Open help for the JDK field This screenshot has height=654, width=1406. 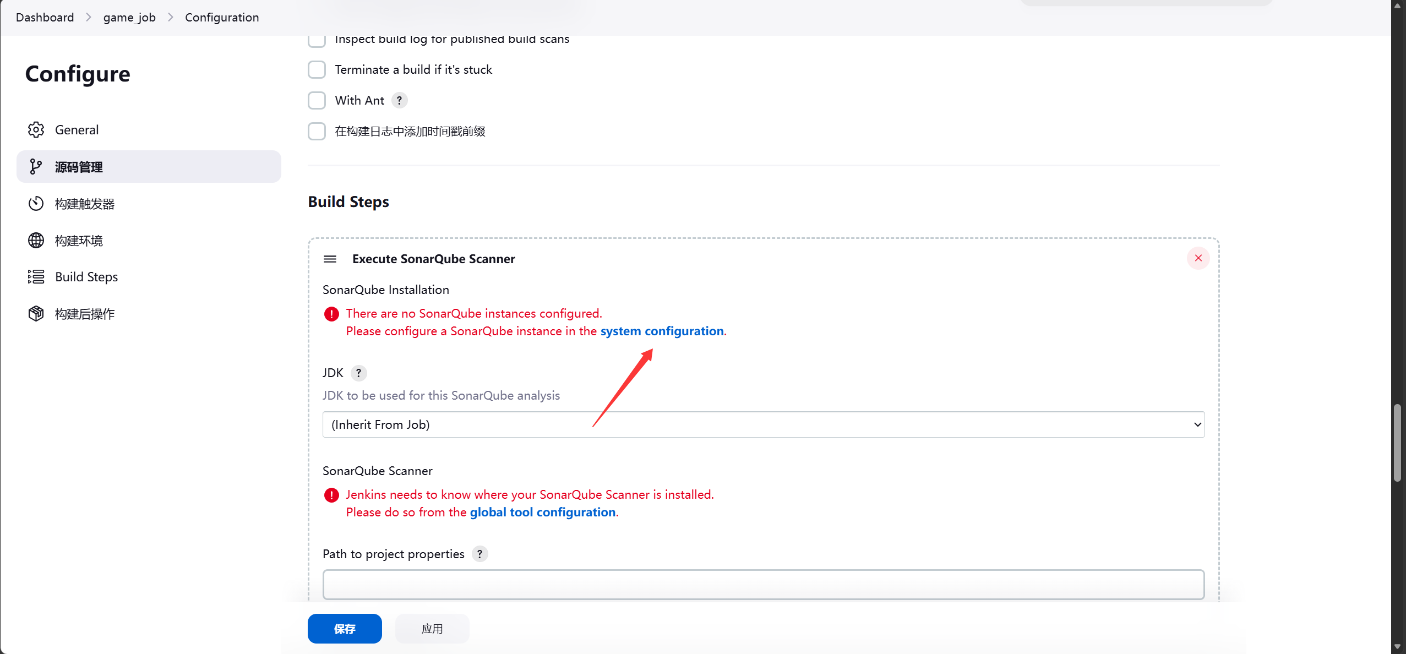coord(359,373)
